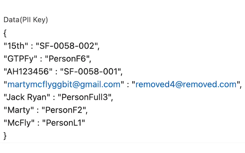Click the PersonF2 value

point(64,110)
